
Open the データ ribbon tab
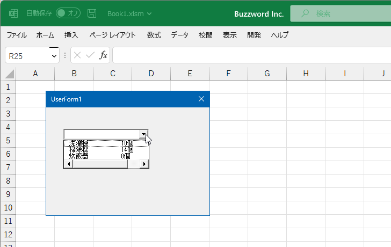(179, 35)
